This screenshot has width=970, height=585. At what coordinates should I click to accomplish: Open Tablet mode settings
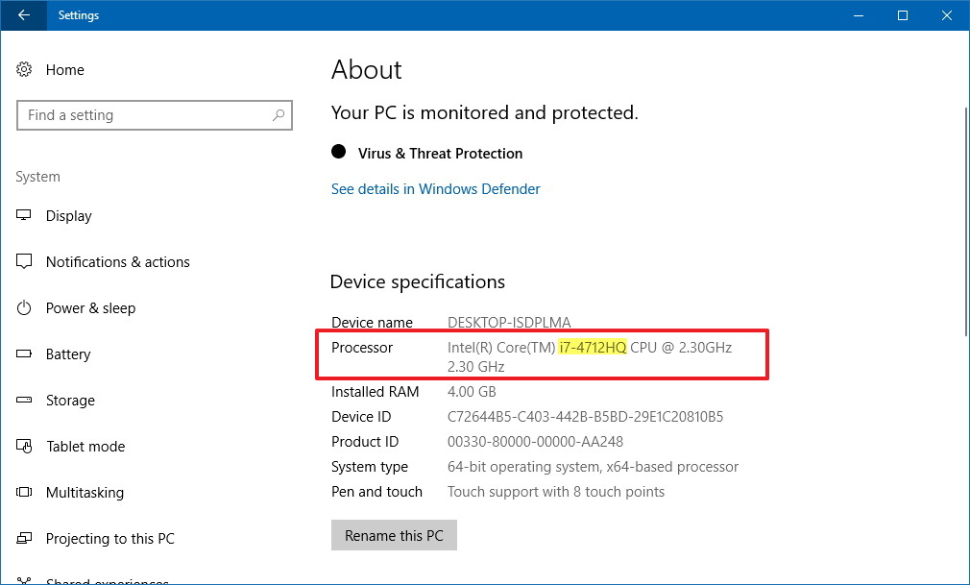(85, 447)
